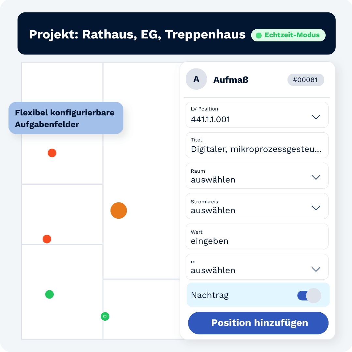Image resolution: width=352 pixels, height=352 pixels.
Task: Click the Projekt Rathaus title text
Action: (x=137, y=35)
